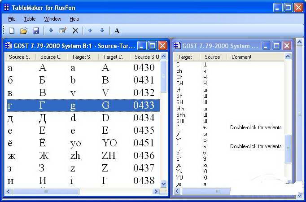Click the scroll left arrow in the left table
Image resolution: width=306 pixels, height=202 pixels.
[8, 192]
